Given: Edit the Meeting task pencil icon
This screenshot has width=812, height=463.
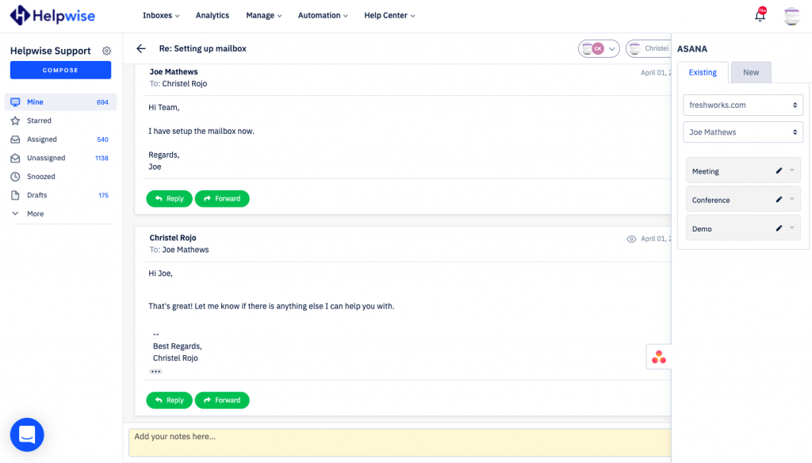Looking at the screenshot, I should coord(779,170).
